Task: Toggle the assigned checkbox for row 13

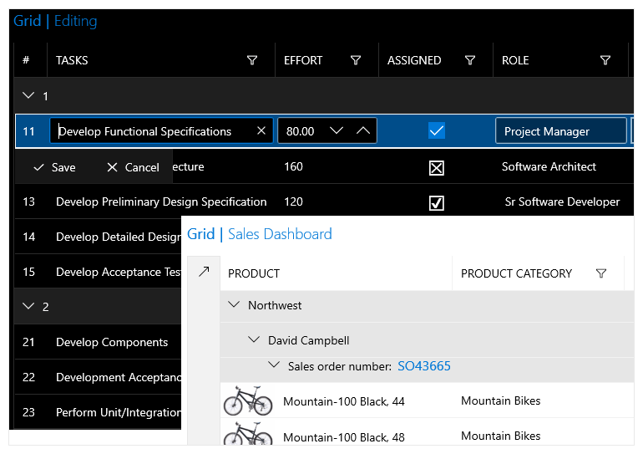Action: tap(436, 202)
